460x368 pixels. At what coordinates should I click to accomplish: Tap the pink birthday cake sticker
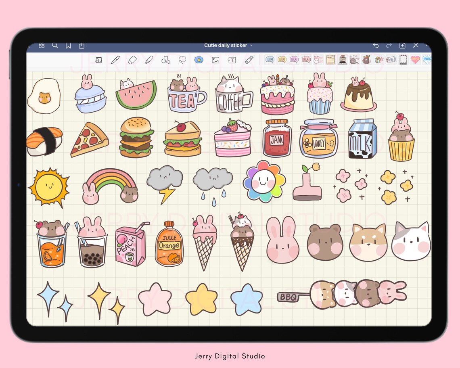coord(277,95)
